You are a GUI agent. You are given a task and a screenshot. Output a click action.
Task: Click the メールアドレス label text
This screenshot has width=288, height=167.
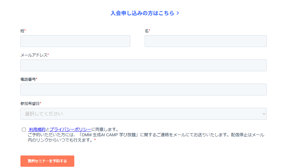pyautogui.click(x=34, y=55)
